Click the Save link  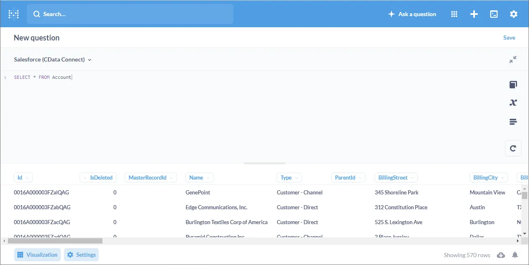click(x=509, y=38)
